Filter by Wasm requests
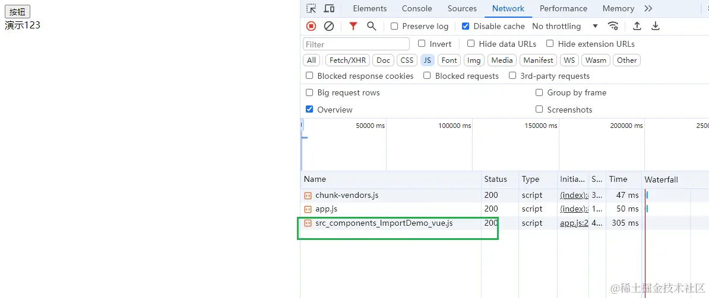The width and height of the screenshot is (709, 298). point(596,60)
